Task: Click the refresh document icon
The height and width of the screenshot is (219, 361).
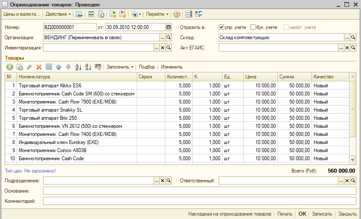Action: click(x=91, y=14)
